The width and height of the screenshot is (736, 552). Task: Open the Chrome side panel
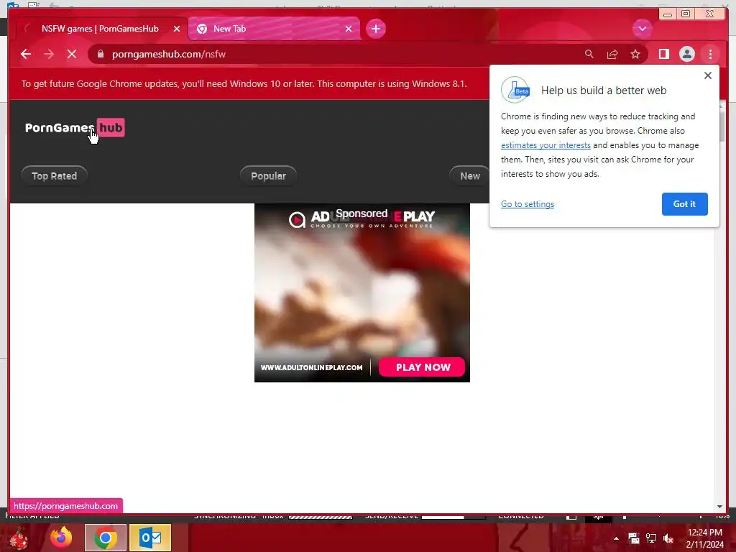[663, 54]
